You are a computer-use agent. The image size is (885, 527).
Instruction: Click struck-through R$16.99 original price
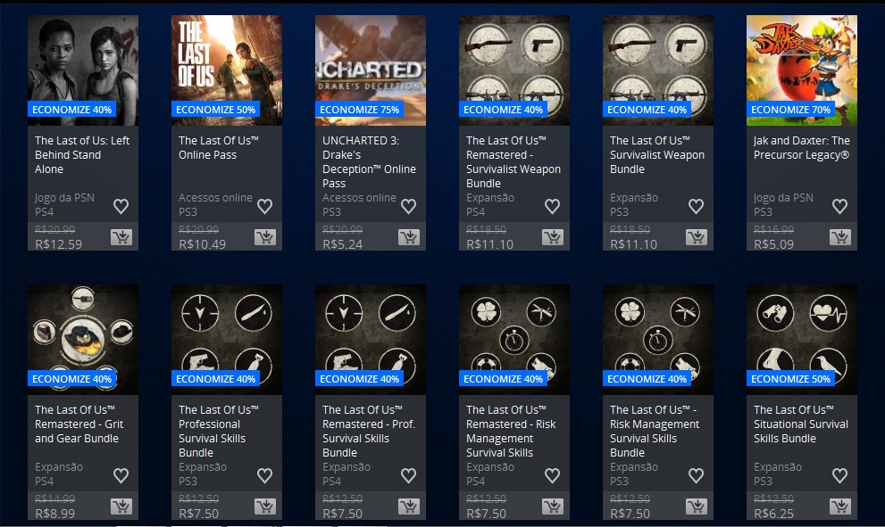click(773, 229)
